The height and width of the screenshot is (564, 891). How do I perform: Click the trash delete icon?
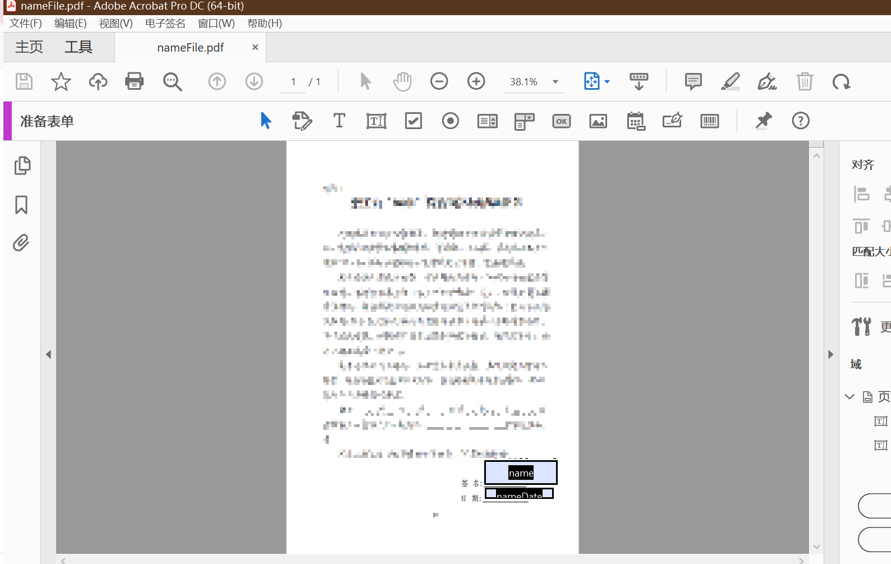pyautogui.click(x=805, y=81)
